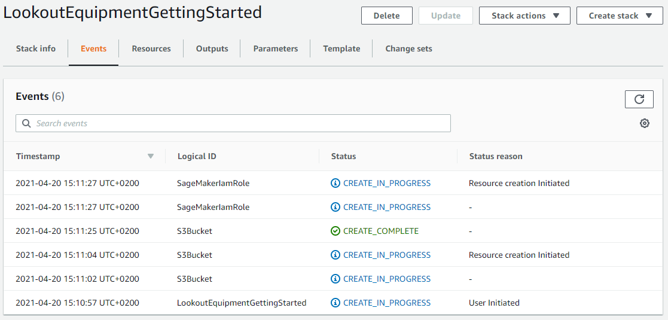Switch to the Resources tab
The height and width of the screenshot is (320, 668).
pos(151,48)
